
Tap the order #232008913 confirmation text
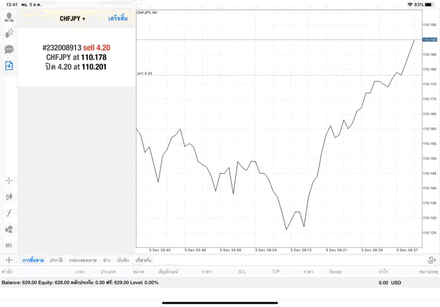(x=76, y=58)
